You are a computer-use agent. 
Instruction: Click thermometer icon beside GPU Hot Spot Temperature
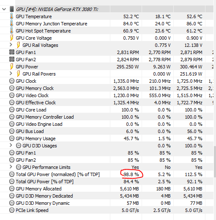pos(12,30)
